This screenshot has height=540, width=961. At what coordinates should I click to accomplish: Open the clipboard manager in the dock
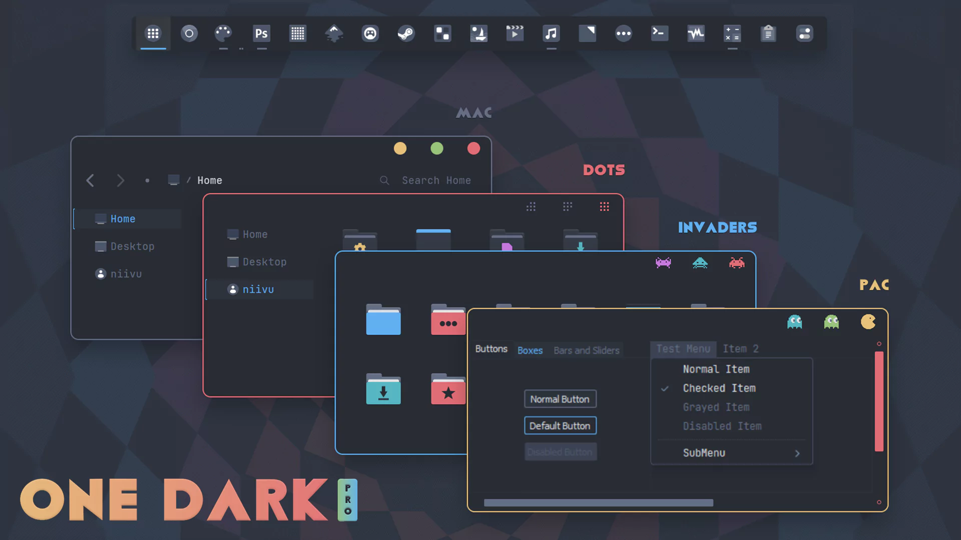click(768, 33)
